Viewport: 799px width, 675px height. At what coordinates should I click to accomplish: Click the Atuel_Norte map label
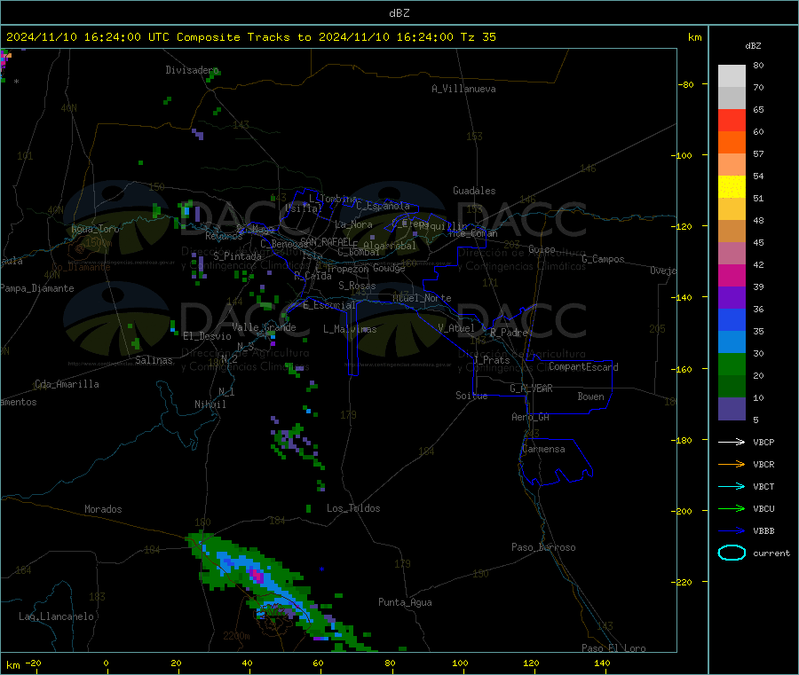coord(422,298)
